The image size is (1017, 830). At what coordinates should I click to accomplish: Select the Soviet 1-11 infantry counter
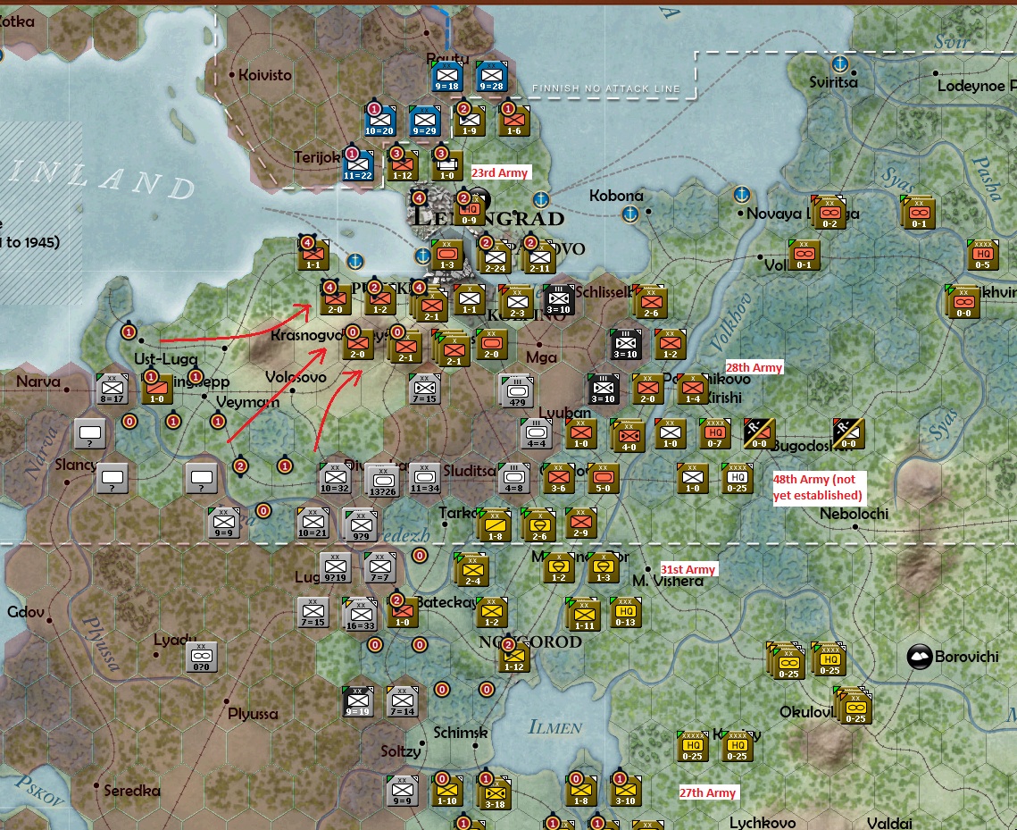coord(584,615)
